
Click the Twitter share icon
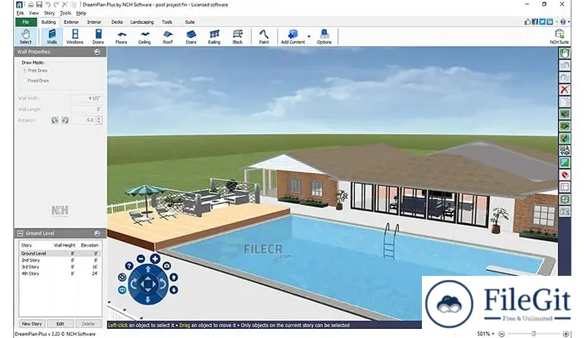542,22
